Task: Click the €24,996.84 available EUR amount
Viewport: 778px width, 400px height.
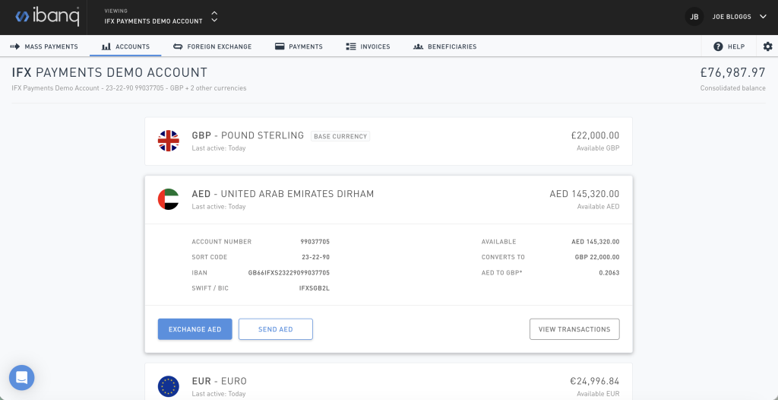Action: click(594, 381)
